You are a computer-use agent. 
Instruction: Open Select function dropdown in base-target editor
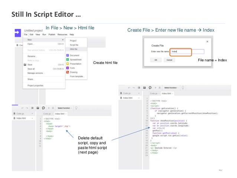[x=65, y=108]
